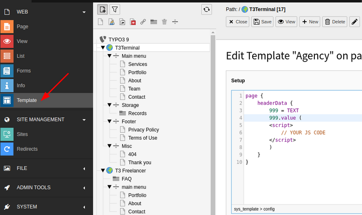Open the page tree filter
This screenshot has height=215, width=362.
pyautogui.click(x=115, y=9)
